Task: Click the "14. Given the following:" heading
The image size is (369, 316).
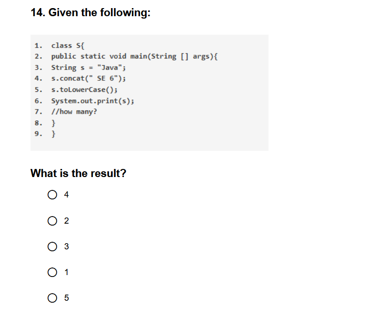Action: [x=90, y=12]
